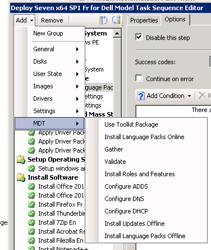Viewport: 211px width, 250px height.
Task: Add the Configure DNS step
Action: tap(146, 199)
